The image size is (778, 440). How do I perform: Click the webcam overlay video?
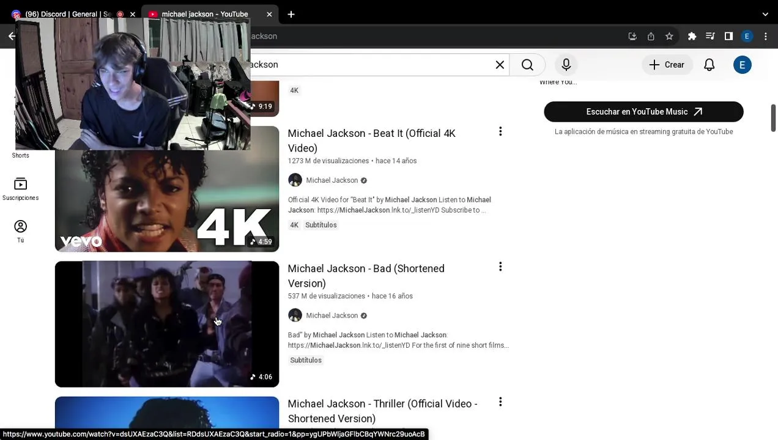(x=133, y=84)
